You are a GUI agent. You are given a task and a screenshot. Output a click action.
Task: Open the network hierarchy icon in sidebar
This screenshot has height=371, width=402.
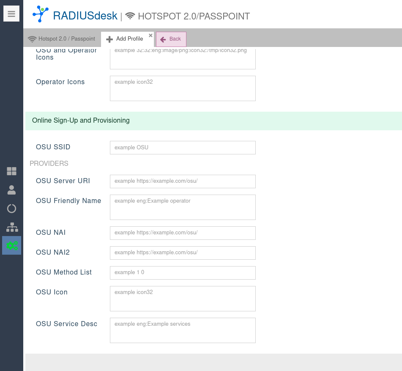click(x=12, y=227)
